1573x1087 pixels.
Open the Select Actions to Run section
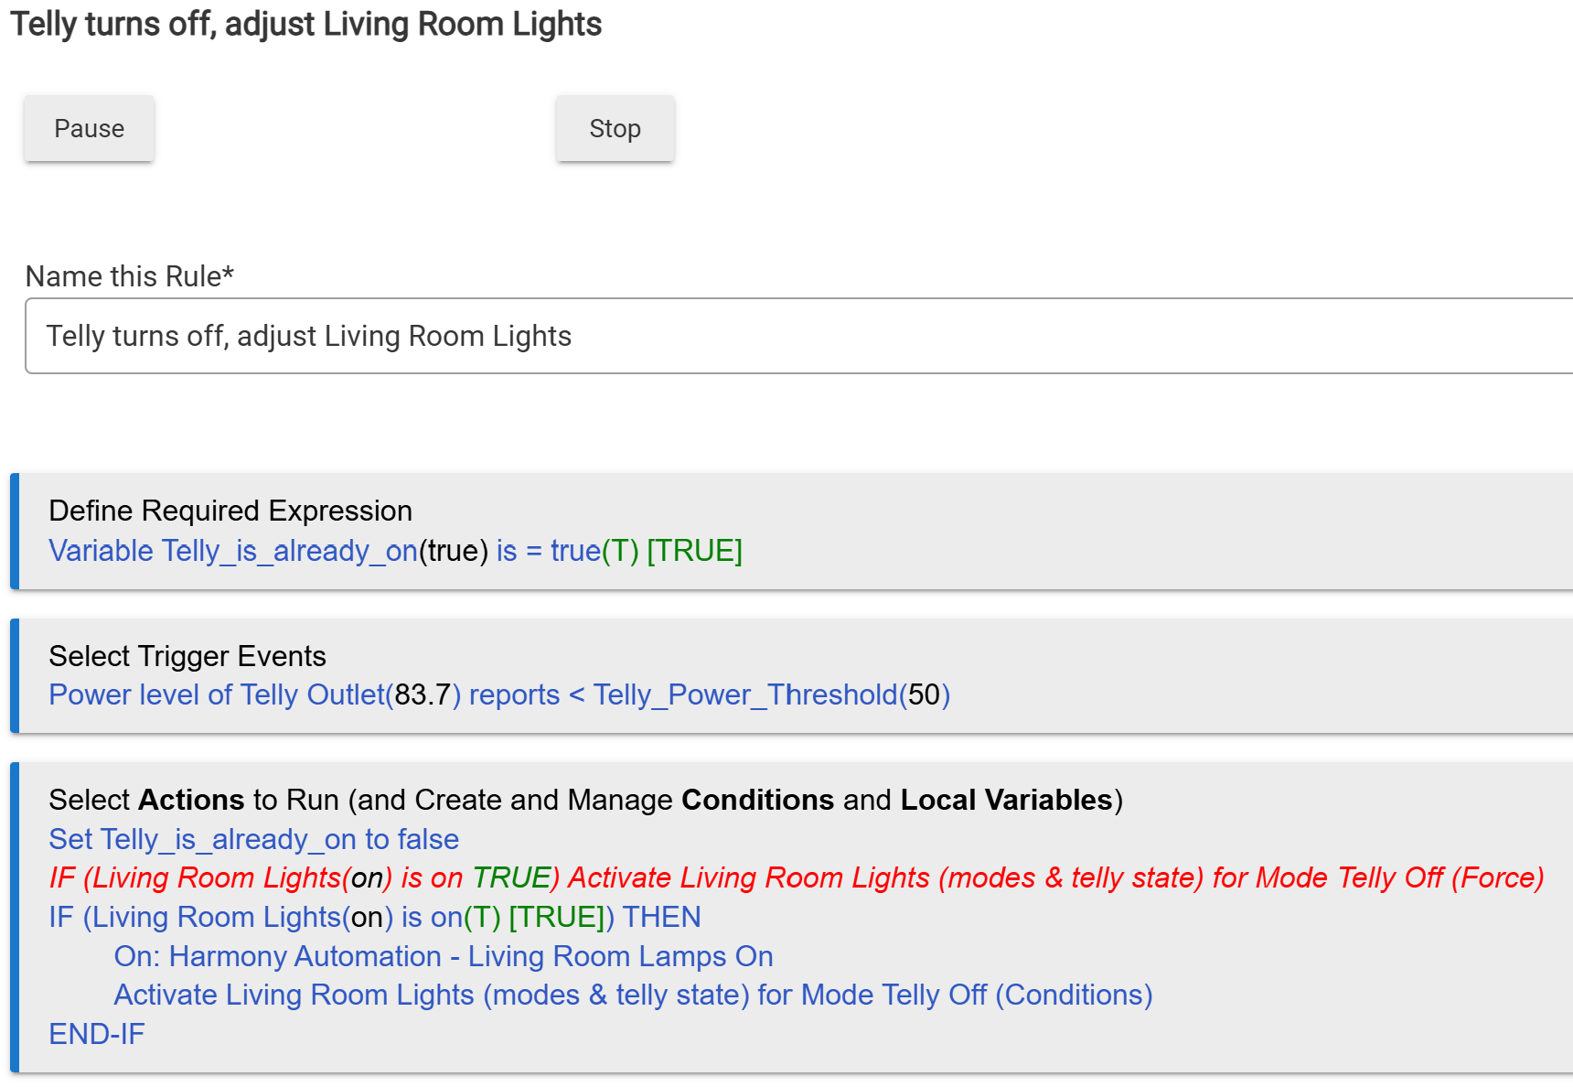[x=585, y=800]
